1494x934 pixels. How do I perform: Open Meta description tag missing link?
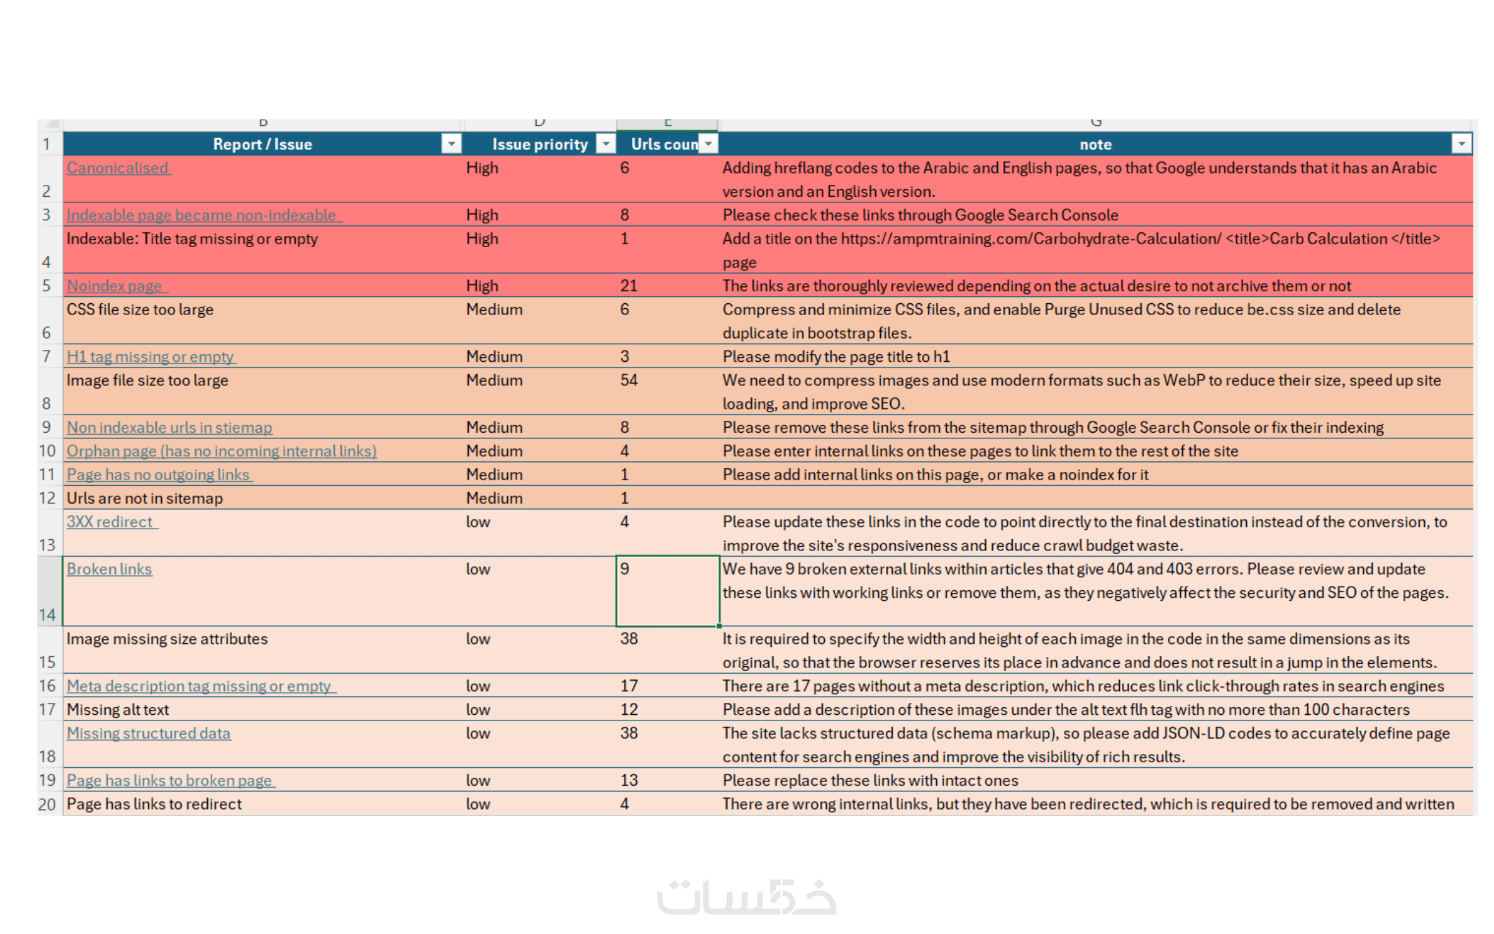tap(199, 686)
